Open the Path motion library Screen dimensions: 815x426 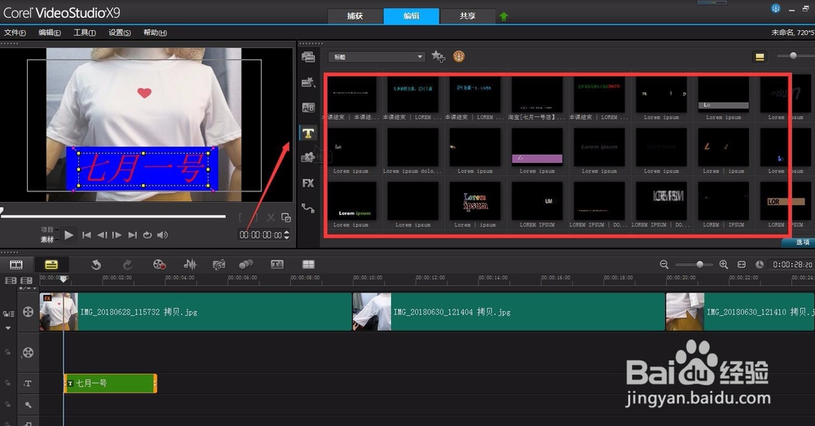click(308, 209)
